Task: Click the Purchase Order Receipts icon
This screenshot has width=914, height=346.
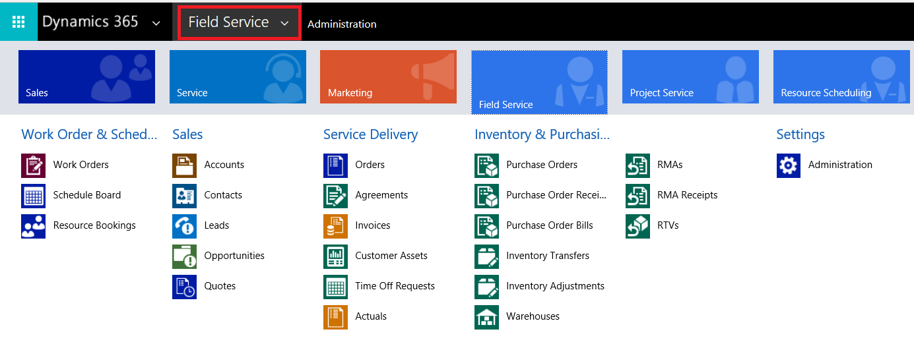Action: [x=486, y=196]
